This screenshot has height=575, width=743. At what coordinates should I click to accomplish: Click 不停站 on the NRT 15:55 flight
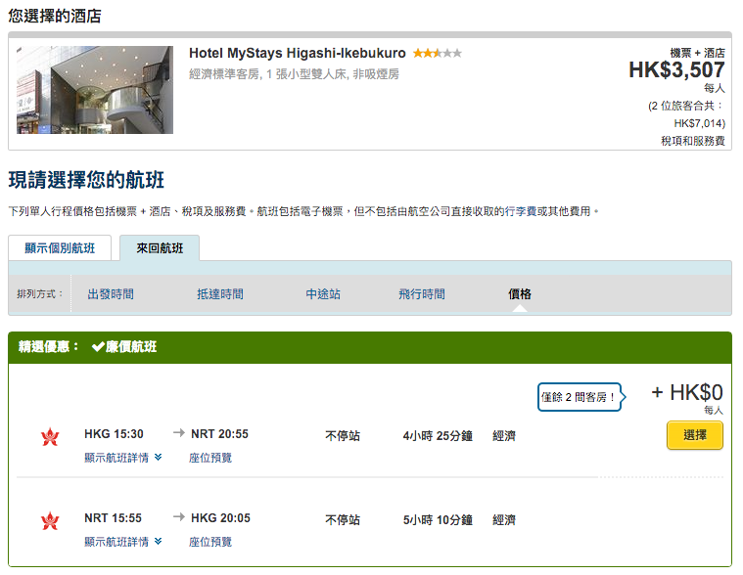point(343,520)
